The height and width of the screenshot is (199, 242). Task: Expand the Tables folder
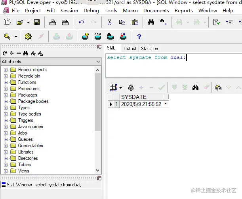click(6, 165)
